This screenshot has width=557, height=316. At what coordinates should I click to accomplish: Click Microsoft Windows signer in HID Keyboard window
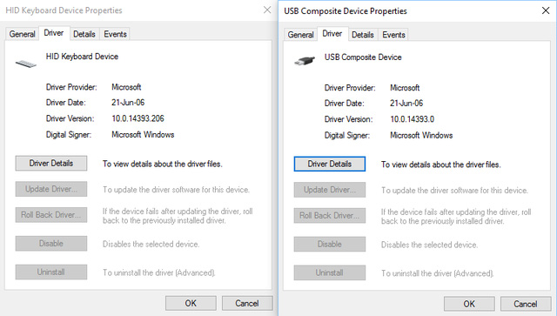pos(143,135)
